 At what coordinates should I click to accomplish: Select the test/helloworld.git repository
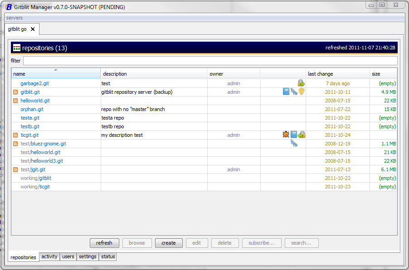pos(40,152)
